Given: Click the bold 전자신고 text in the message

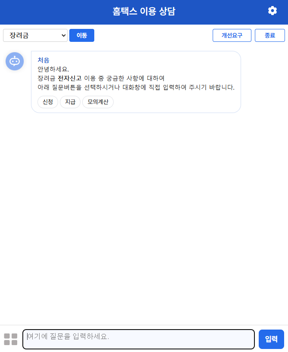Looking at the screenshot, I should pos(69,78).
